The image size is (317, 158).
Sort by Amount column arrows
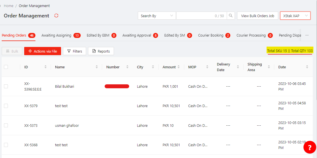[x=179, y=67]
